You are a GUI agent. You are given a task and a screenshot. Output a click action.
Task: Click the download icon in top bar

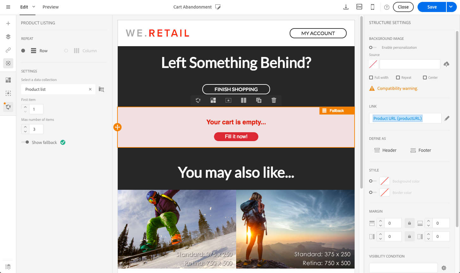[x=346, y=7]
